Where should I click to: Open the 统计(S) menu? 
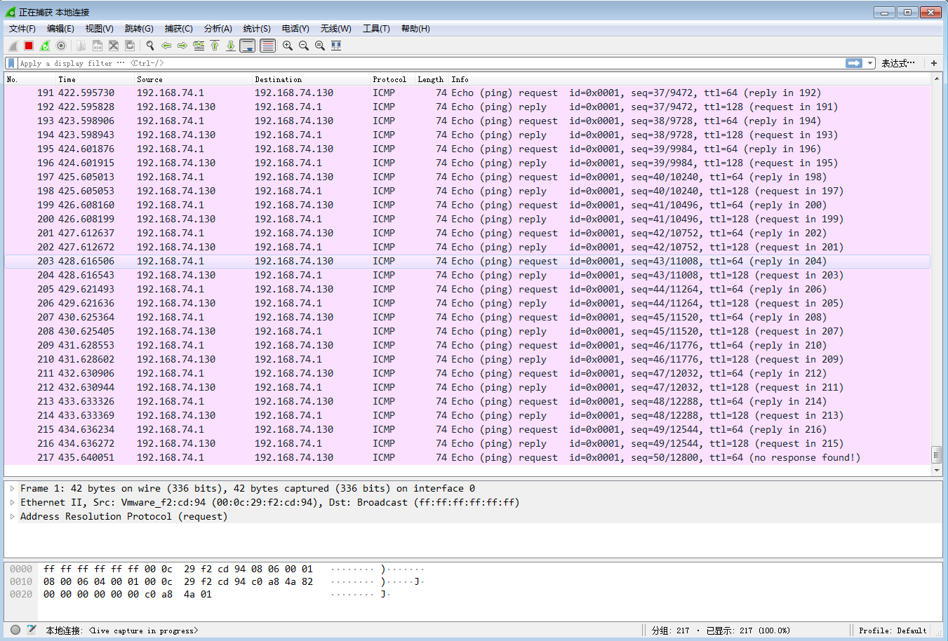tap(257, 29)
